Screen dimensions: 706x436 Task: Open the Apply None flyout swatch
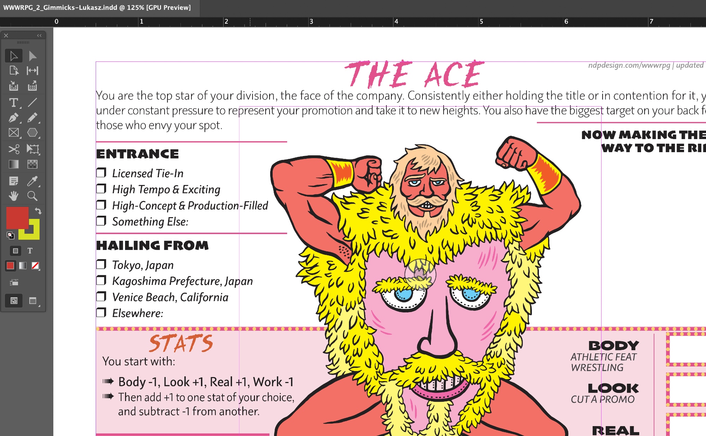coord(35,265)
